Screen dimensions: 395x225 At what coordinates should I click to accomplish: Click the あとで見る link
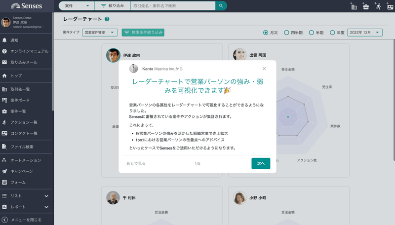pyautogui.click(x=136, y=164)
